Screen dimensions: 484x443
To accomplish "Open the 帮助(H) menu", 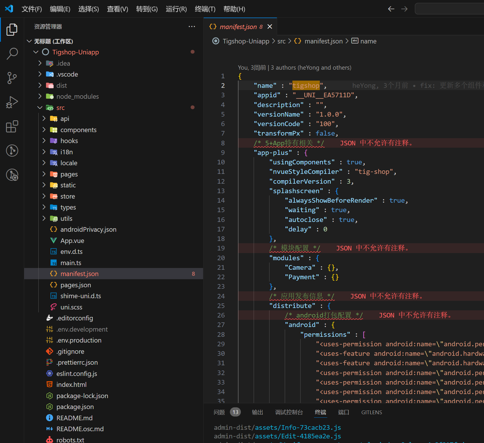I will click(234, 9).
